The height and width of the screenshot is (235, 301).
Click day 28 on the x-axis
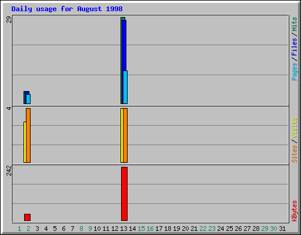tap(256, 229)
